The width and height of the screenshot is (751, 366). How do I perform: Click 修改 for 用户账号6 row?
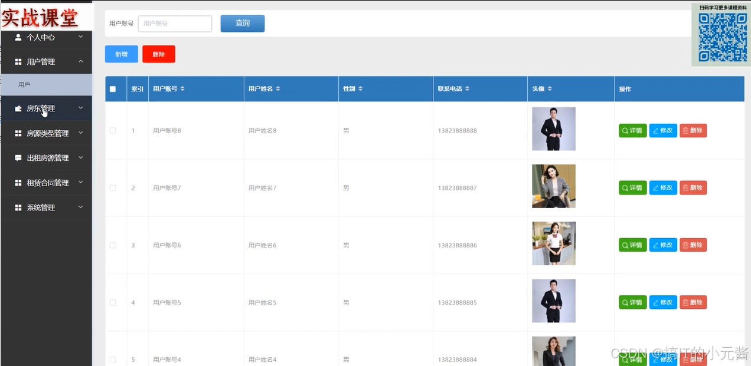tap(663, 245)
